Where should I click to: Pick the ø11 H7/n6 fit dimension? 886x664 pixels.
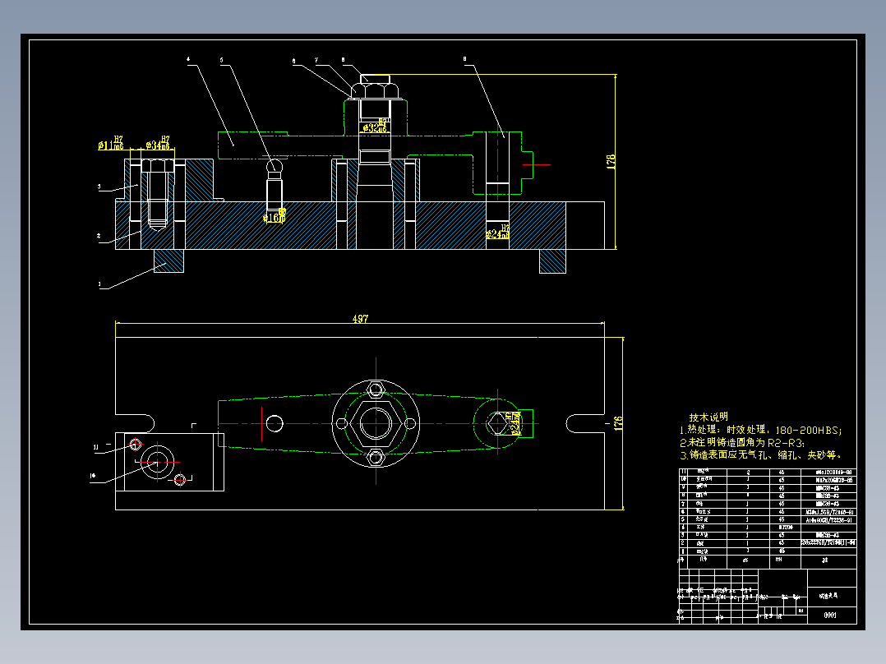tap(111, 144)
